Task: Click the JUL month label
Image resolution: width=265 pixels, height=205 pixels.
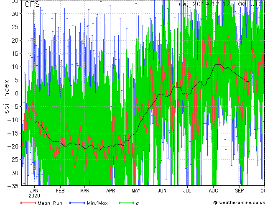Action: 187,191
